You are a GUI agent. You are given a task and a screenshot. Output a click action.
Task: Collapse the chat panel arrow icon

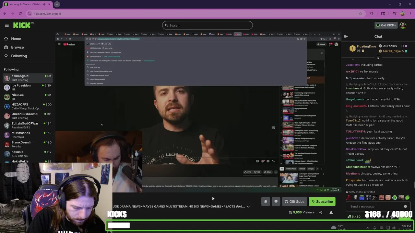346,37
